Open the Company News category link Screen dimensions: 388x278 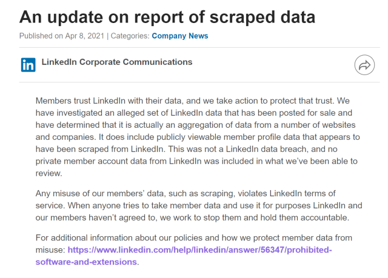(x=179, y=36)
